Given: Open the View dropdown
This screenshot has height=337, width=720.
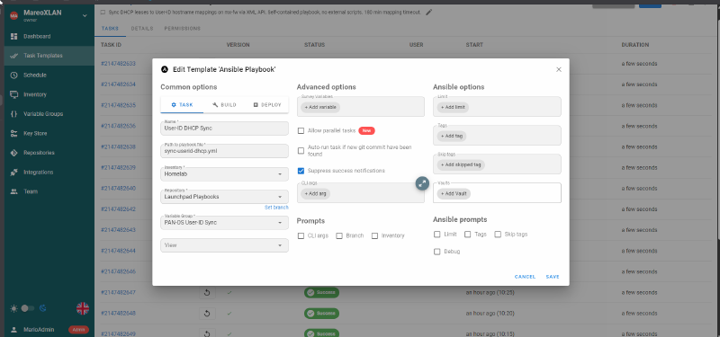Looking at the screenshot, I should click(x=224, y=245).
